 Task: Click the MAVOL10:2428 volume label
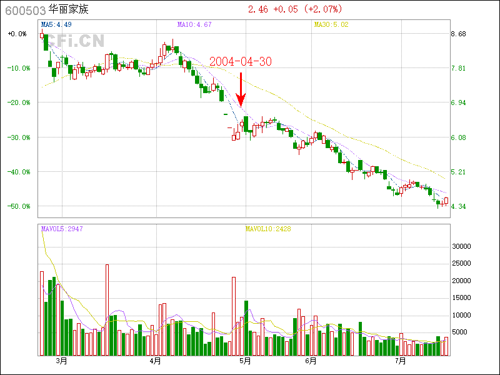tap(267, 229)
